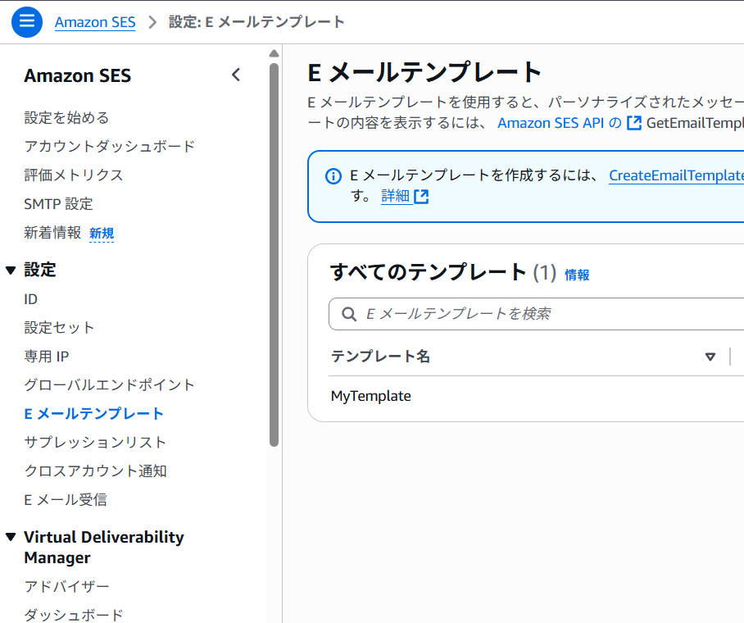Open アカウントダッシュボード in sidebar
This screenshot has height=623, width=744.
tap(110, 146)
